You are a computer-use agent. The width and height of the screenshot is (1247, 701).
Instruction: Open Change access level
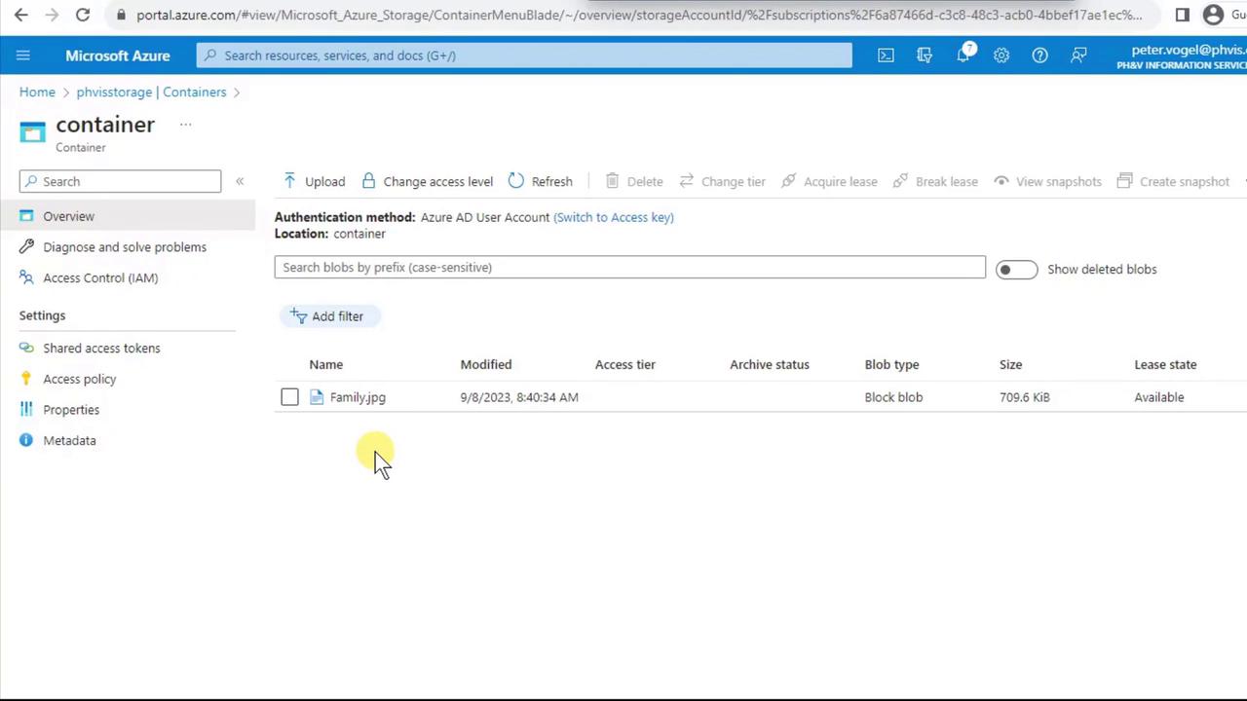[x=427, y=181]
